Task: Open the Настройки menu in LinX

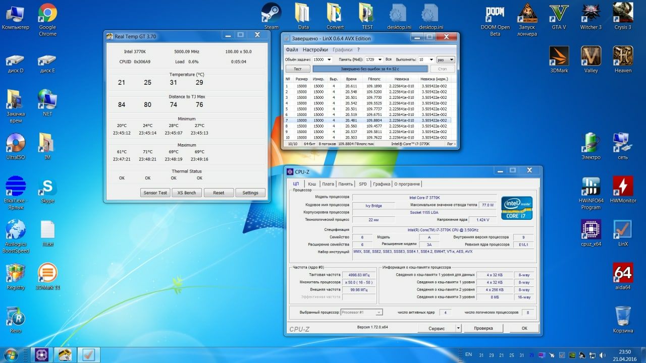Action: click(315, 50)
